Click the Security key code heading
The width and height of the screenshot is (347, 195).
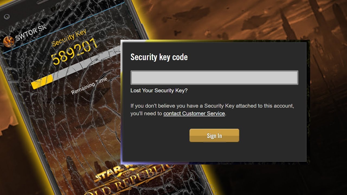[159, 57]
